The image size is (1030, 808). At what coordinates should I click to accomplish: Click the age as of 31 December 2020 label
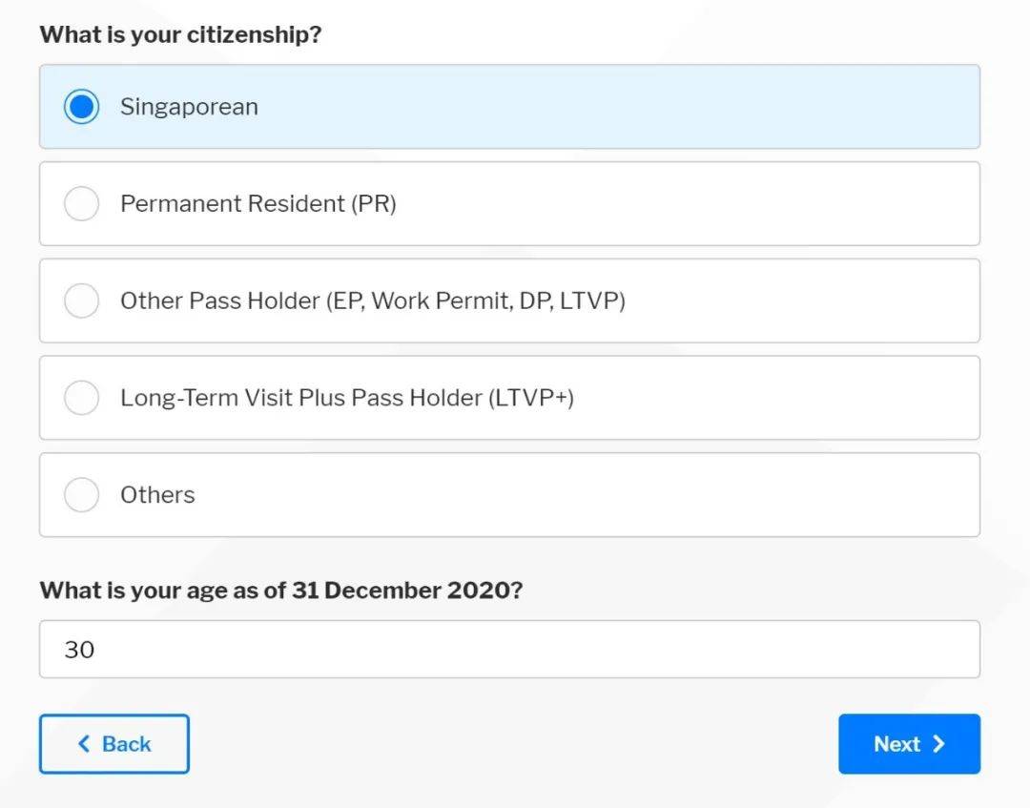tap(280, 590)
